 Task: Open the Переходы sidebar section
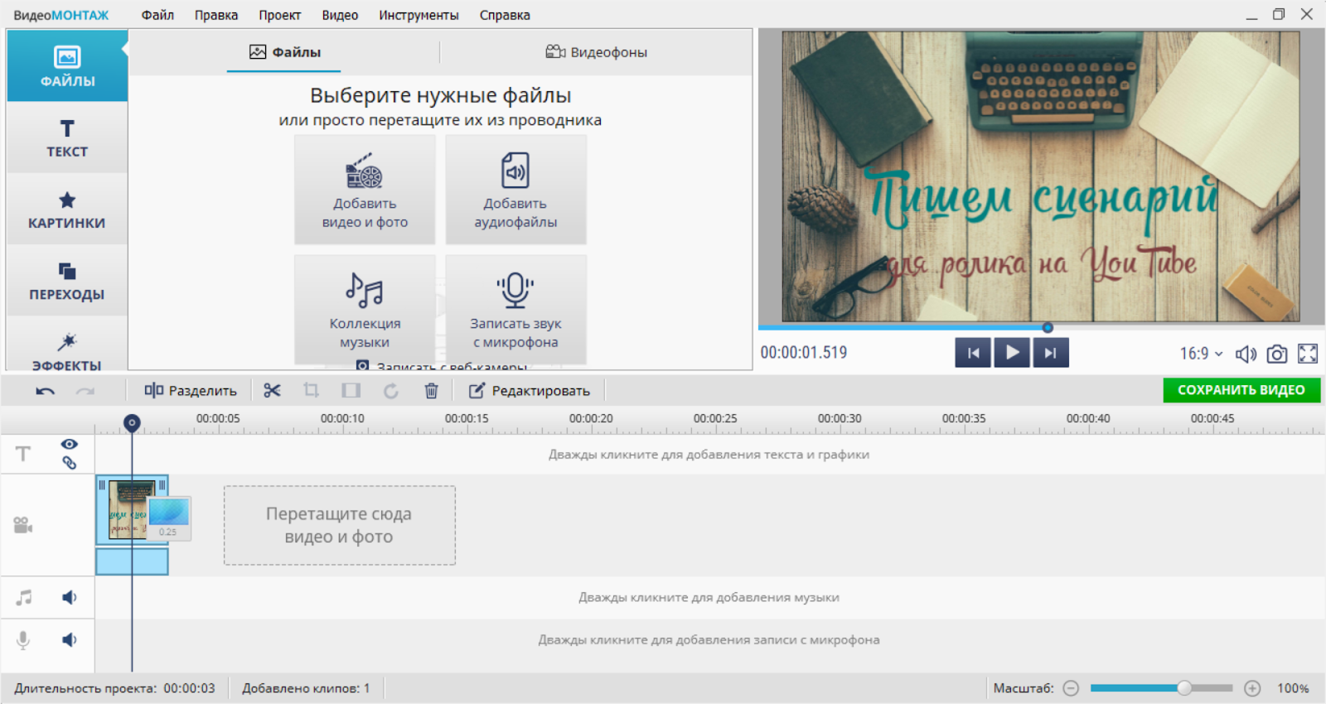(x=67, y=281)
